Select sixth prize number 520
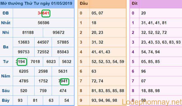 [x=24, y=91]
